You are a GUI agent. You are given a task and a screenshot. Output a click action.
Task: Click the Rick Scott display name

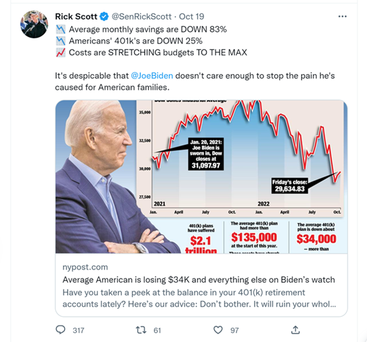[76, 16]
